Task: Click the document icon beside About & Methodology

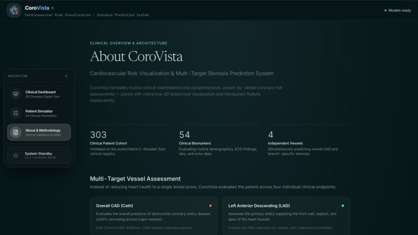Action: pyautogui.click(x=16, y=132)
